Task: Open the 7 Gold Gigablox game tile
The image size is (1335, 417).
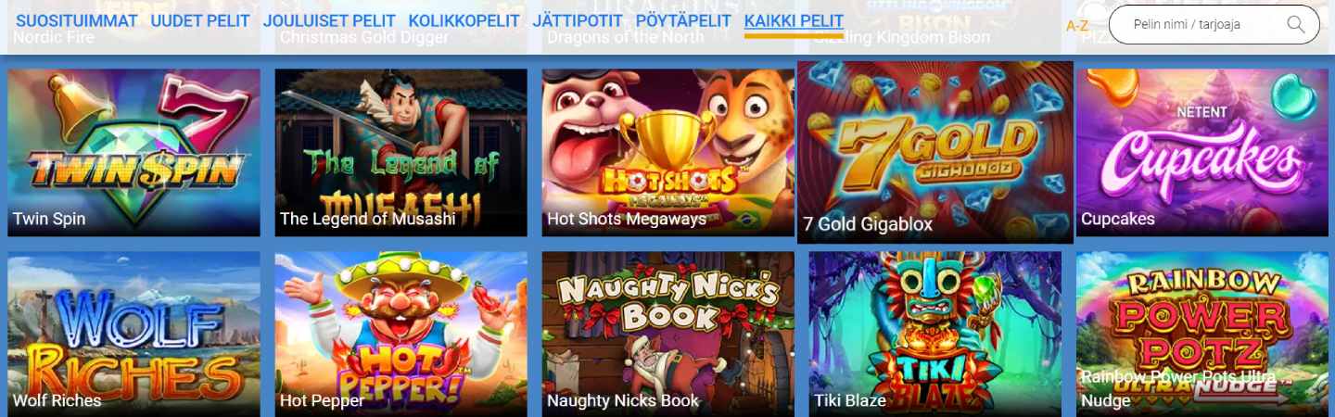Action: [935, 153]
